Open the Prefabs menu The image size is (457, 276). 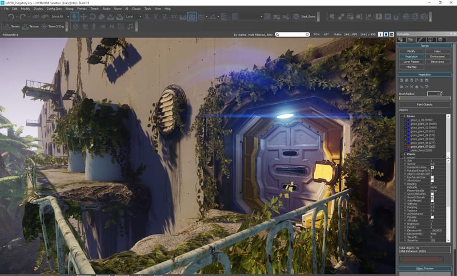point(82,9)
